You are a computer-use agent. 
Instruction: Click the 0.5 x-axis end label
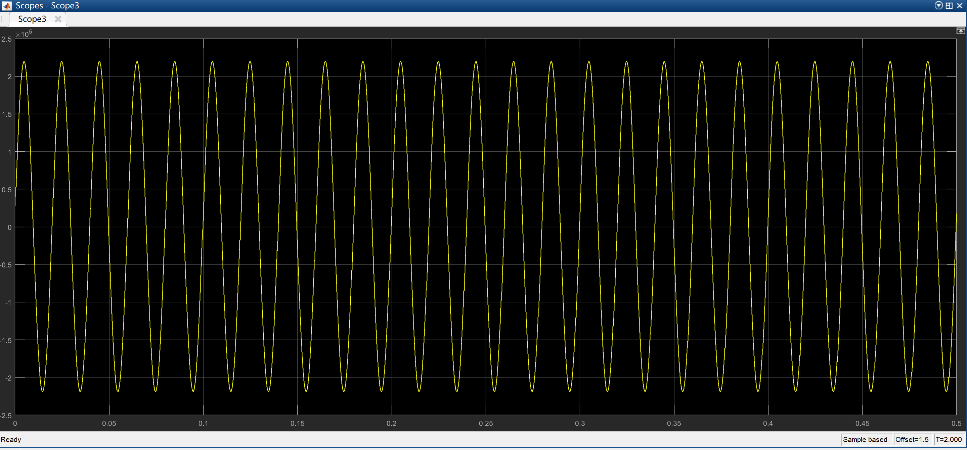click(956, 423)
